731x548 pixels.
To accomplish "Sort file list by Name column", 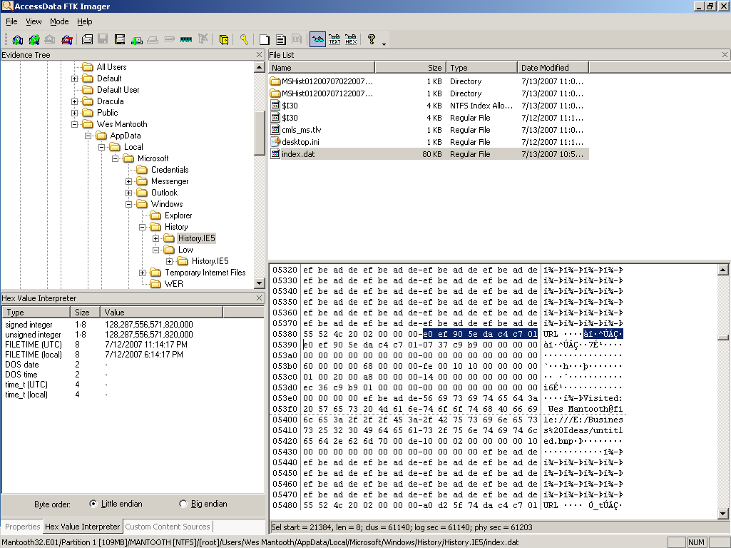I will coord(322,68).
